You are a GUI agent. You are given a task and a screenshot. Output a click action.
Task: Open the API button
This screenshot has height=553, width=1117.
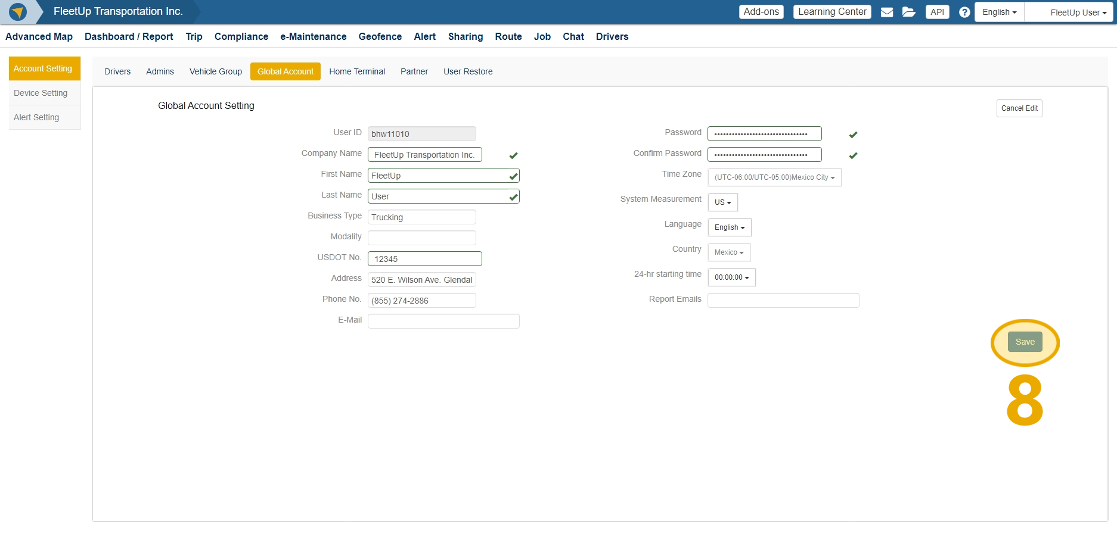click(x=937, y=12)
